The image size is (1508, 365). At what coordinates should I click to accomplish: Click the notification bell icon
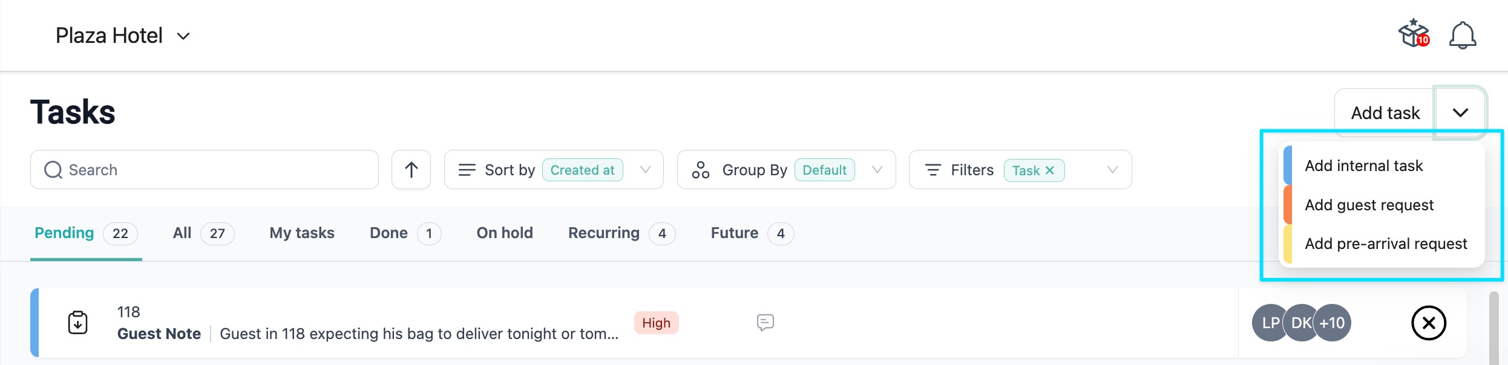tap(1462, 35)
